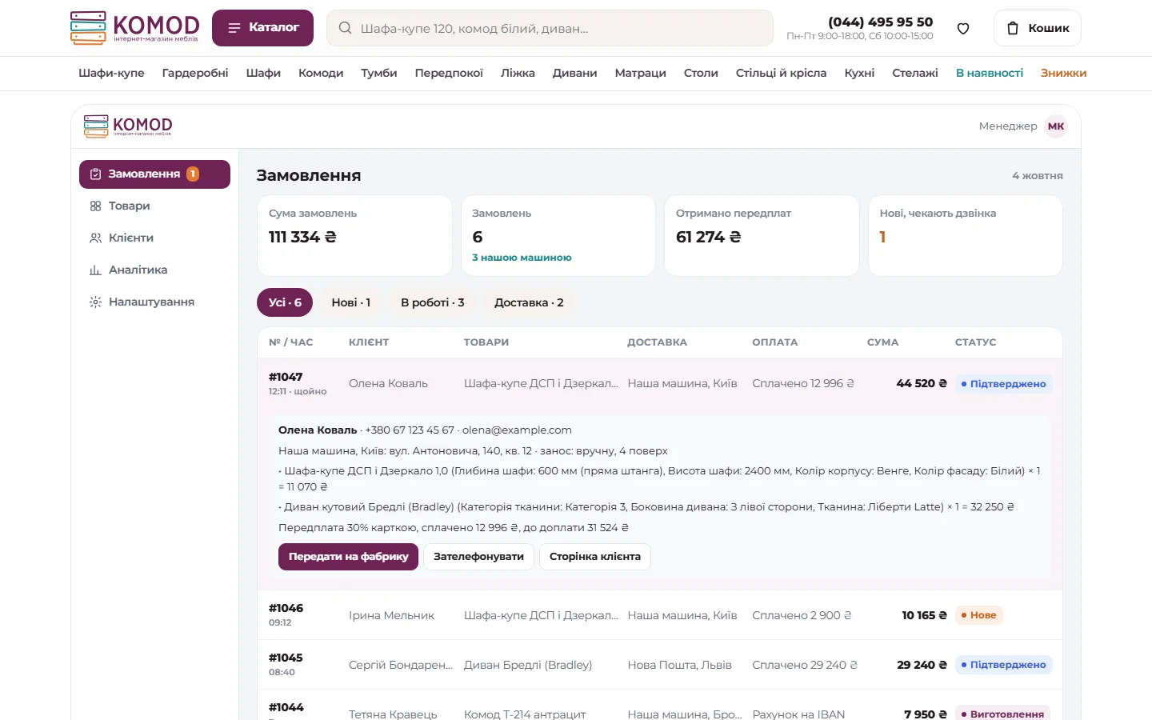Switch to the Нові filter tab

pos(351,302)
